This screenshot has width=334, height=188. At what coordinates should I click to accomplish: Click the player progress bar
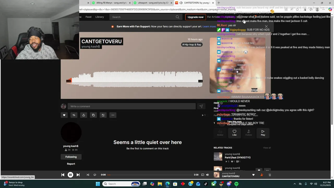[x=150, y=175]
